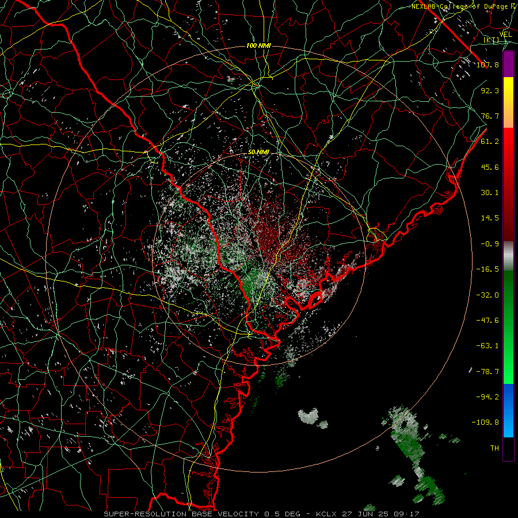
Task: Click the [KT] units label
Action: [x=492, y=40]
